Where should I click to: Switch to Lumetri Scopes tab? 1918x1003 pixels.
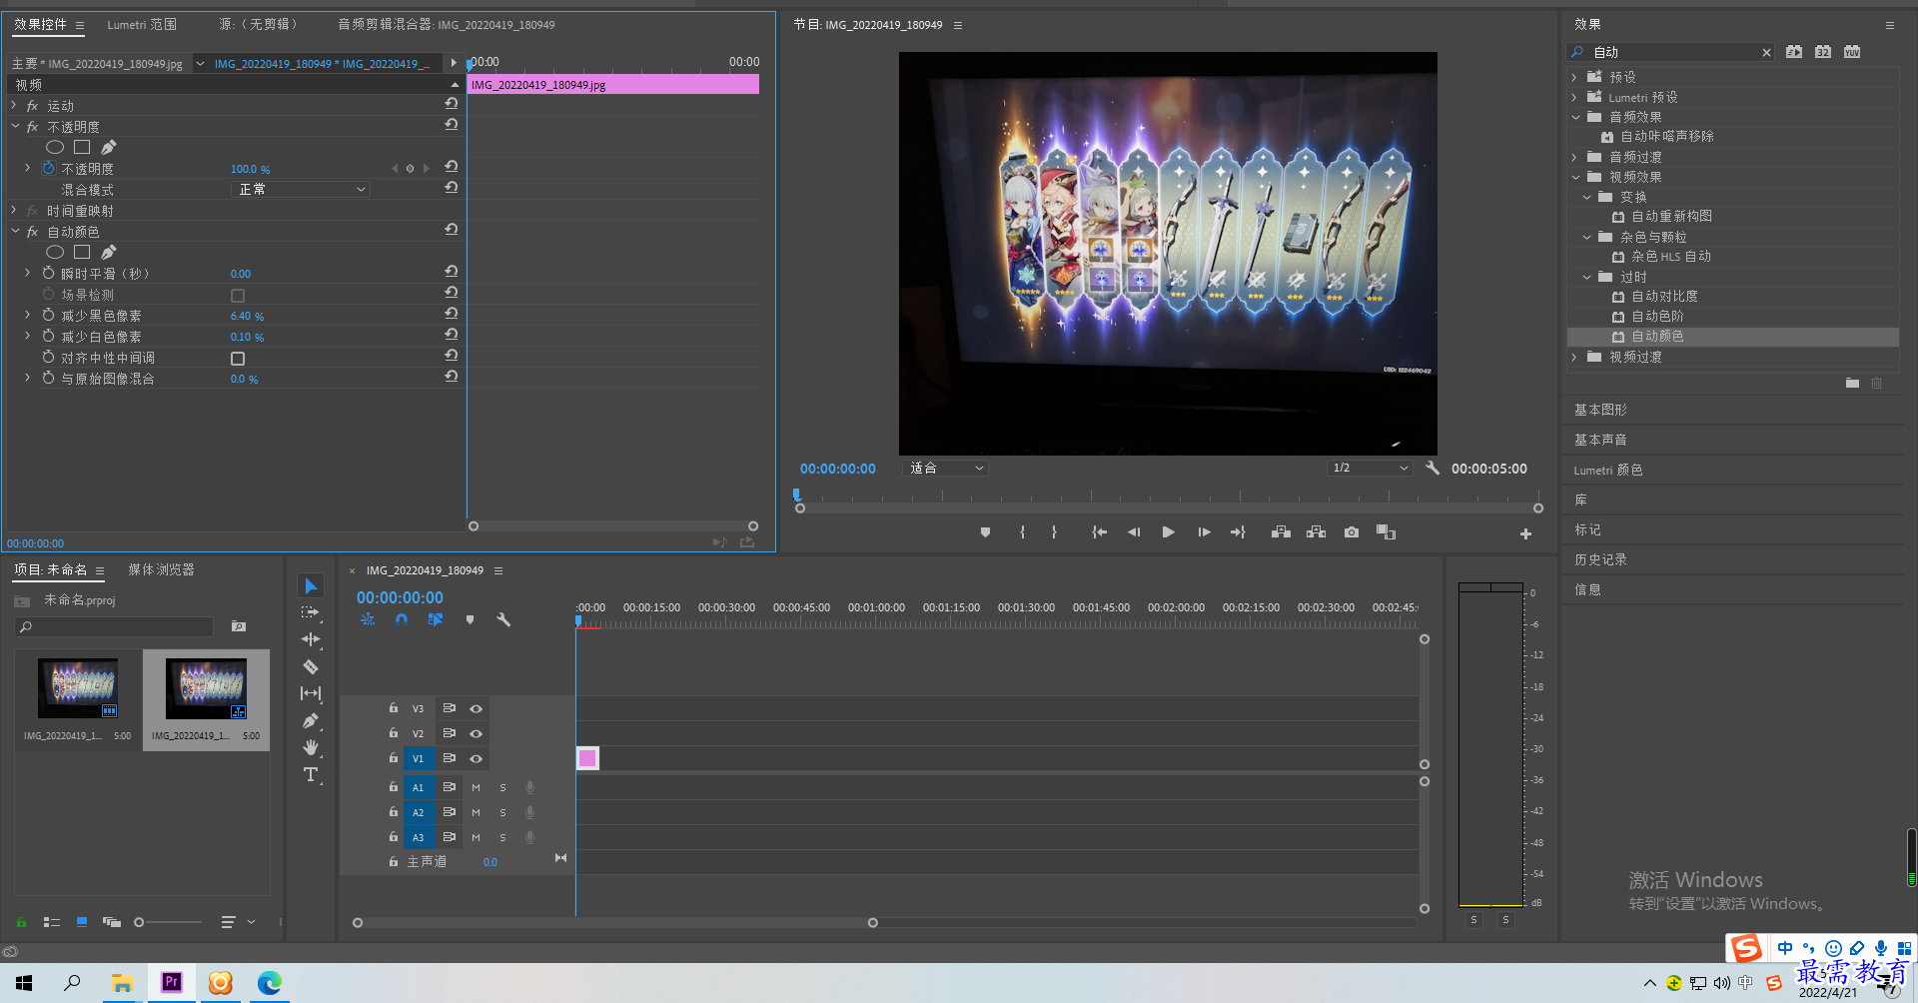142,24
